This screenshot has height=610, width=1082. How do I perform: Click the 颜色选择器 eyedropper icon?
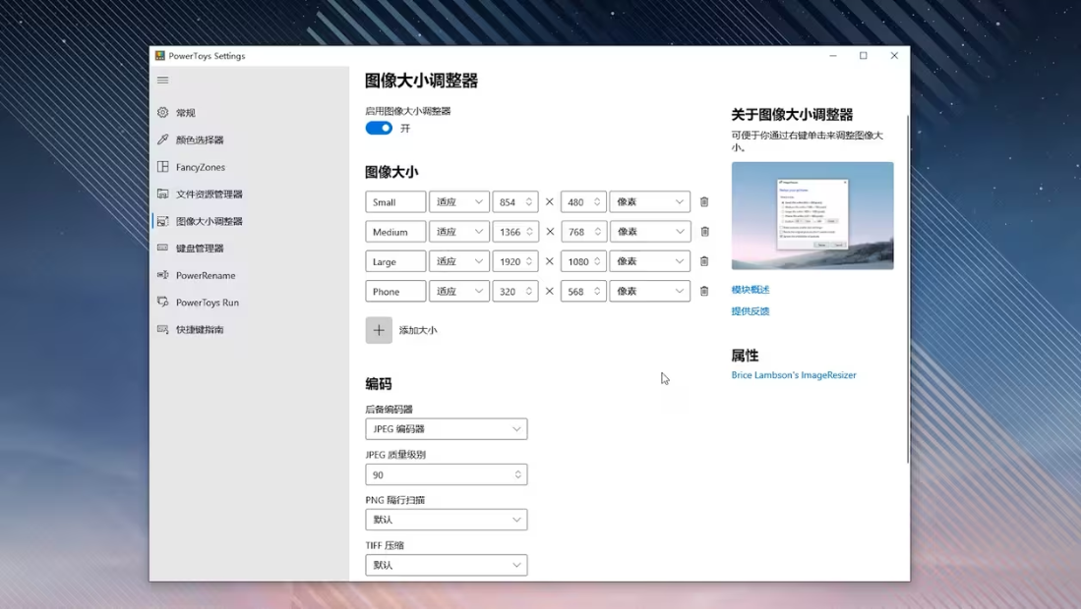pyautogui.click(x=163, y=139)
